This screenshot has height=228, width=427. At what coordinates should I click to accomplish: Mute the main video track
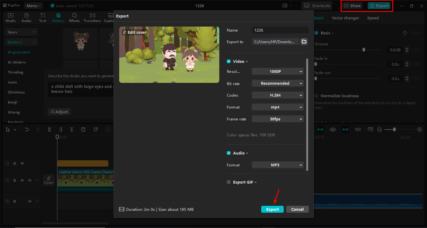click(30, 180)
